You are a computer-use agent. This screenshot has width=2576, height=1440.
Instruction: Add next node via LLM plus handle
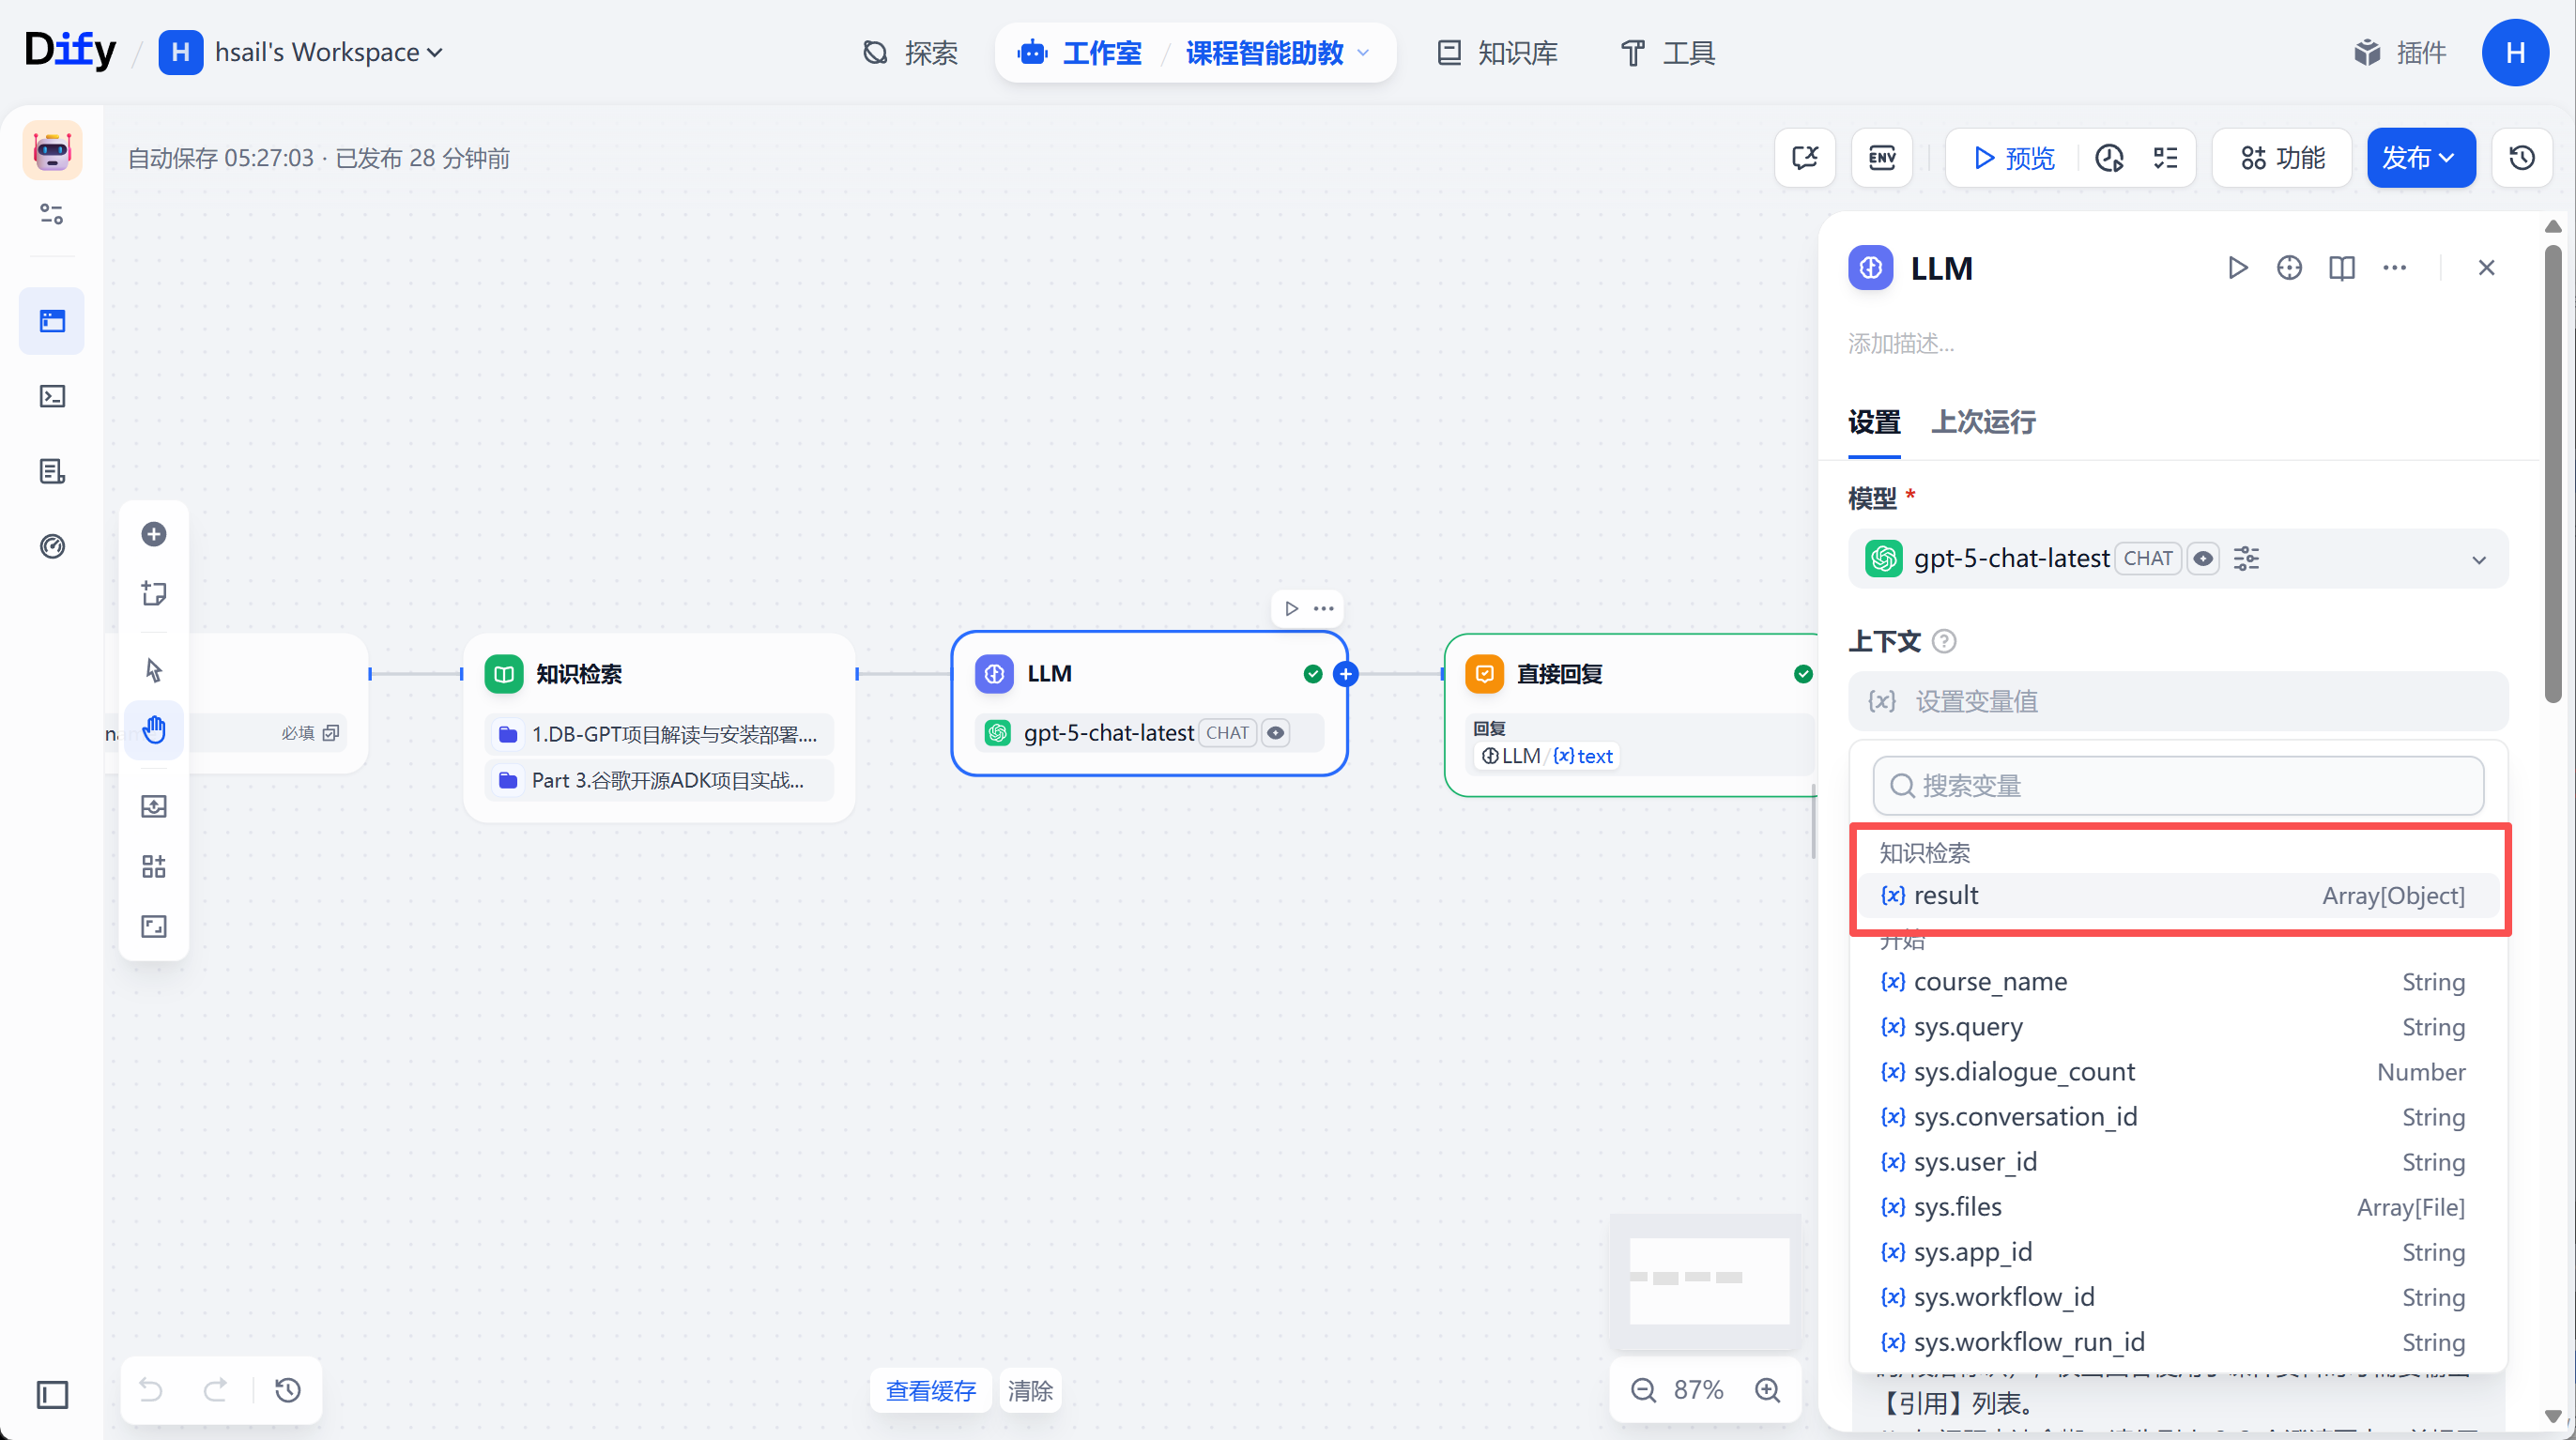[1346, 674]
